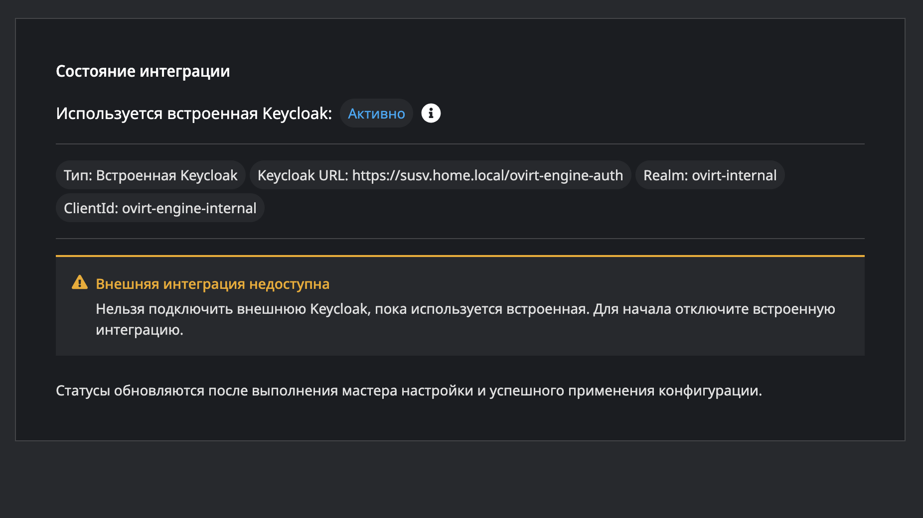The width and height of the screenshot is (923, 518).
Task: Click the warning text starting with Нельзя подключить
Action: (x=464, y=309)
